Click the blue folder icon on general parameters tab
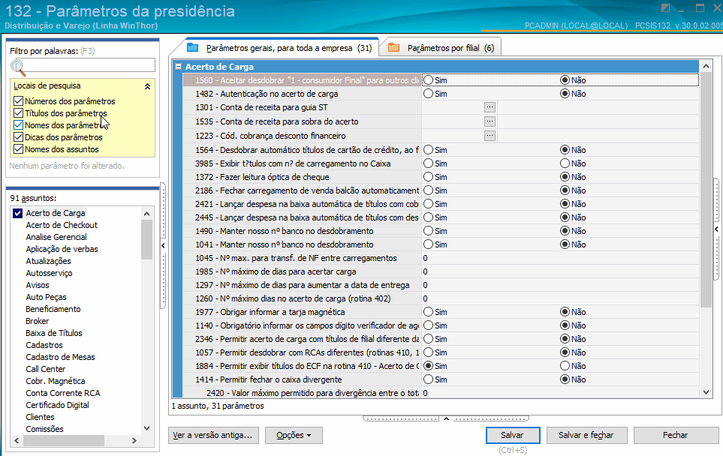This screenshot has height=456, width=723. pos(193,47)
